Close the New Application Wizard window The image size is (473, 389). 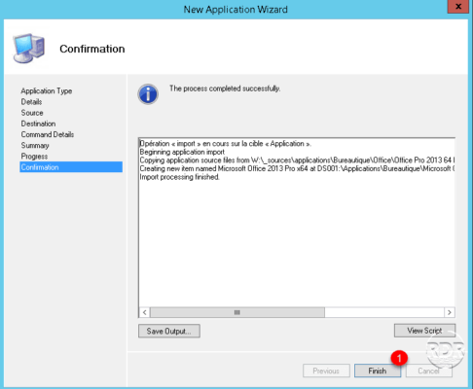pos(458,7)
